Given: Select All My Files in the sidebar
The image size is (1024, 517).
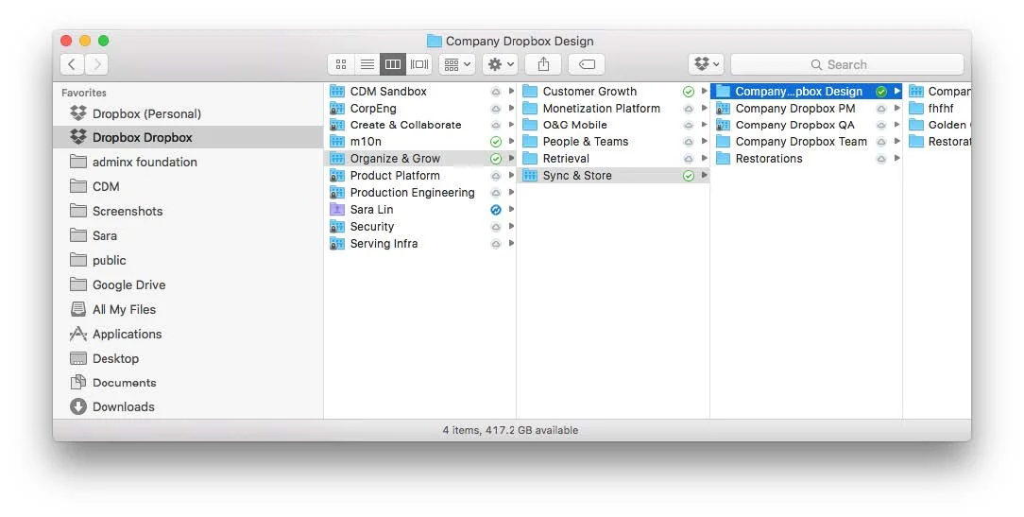Looking at the screenshot, I should pyautogui.click(x=188, y=309).
